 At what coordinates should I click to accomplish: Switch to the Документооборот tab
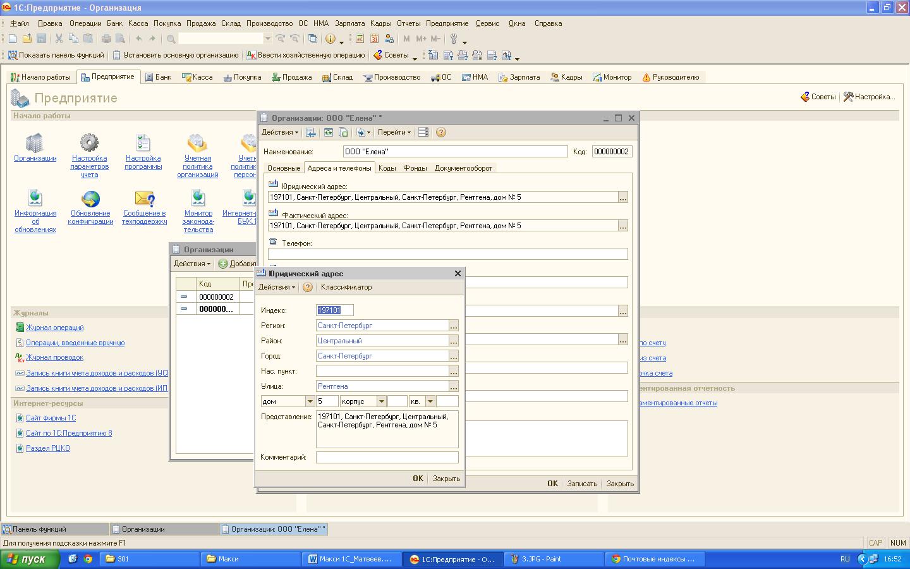coord(463,168)
